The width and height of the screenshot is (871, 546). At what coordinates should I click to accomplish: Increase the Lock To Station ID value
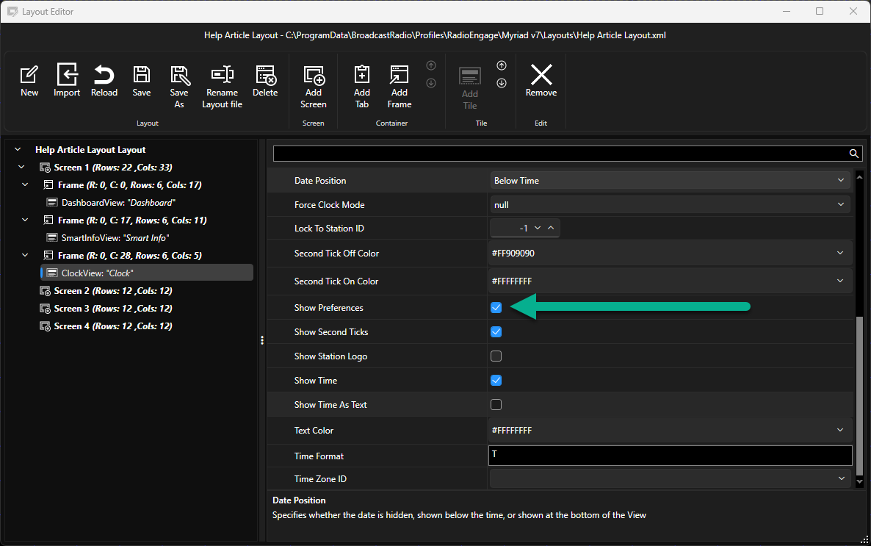tap(551, 228)
